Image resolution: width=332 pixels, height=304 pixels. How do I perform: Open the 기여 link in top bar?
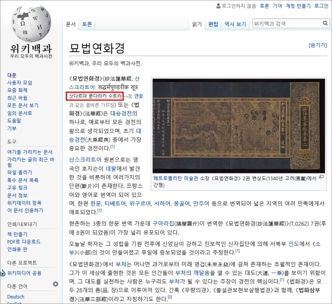[x=277, y=6]
